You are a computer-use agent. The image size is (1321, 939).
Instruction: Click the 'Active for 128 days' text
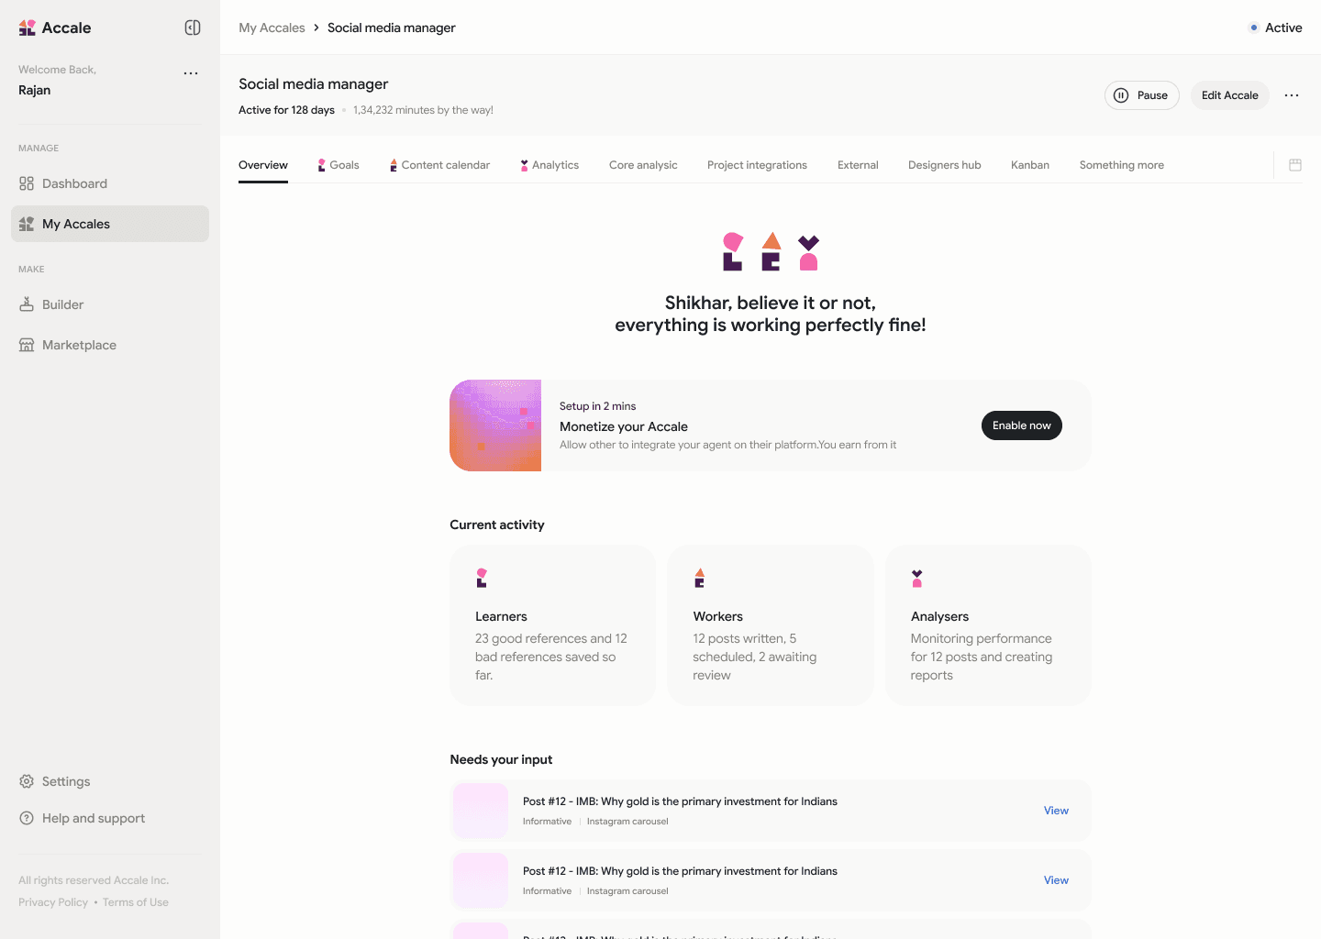pos(286,110)
